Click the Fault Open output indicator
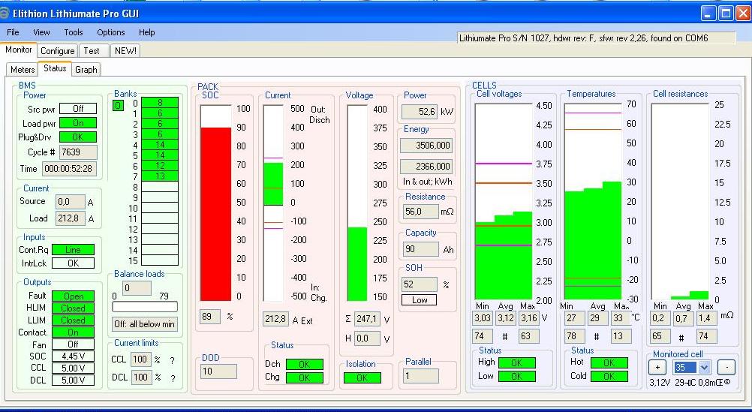Screen dimensions: 752x412 pyautogui.click(x=73, y=296)
